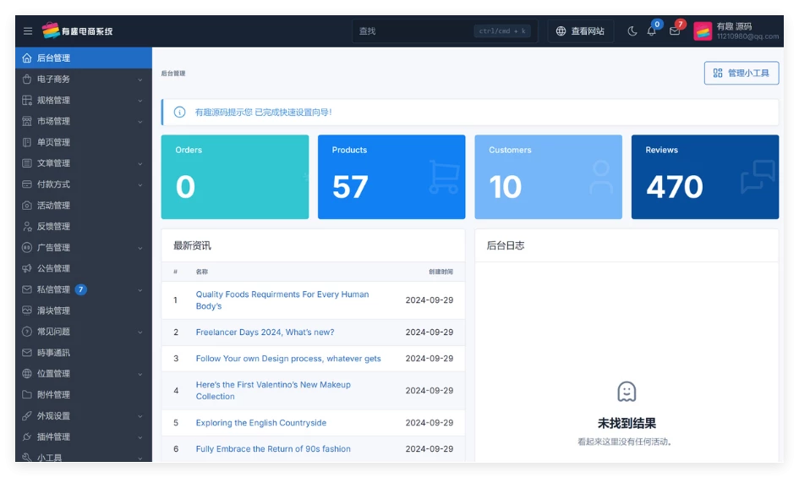Click the 有趣电商系统 logo

tap(78, 31)
